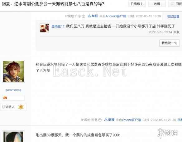Reply to the 2022-5-15 19:14 comment
Image resolution: width=182 pixels, height=142 pixels.
pos(176,32)
